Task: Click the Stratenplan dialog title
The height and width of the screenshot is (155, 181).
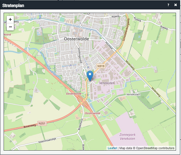Action: point(13,5)
